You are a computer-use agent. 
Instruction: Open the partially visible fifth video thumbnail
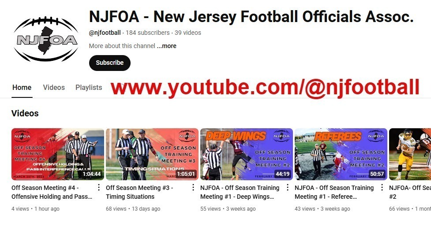click(x=410, y=154)
